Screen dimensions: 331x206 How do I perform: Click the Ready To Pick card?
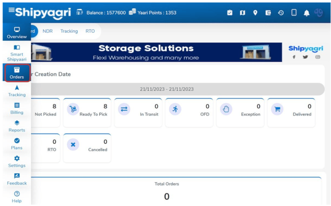point(87,113)
